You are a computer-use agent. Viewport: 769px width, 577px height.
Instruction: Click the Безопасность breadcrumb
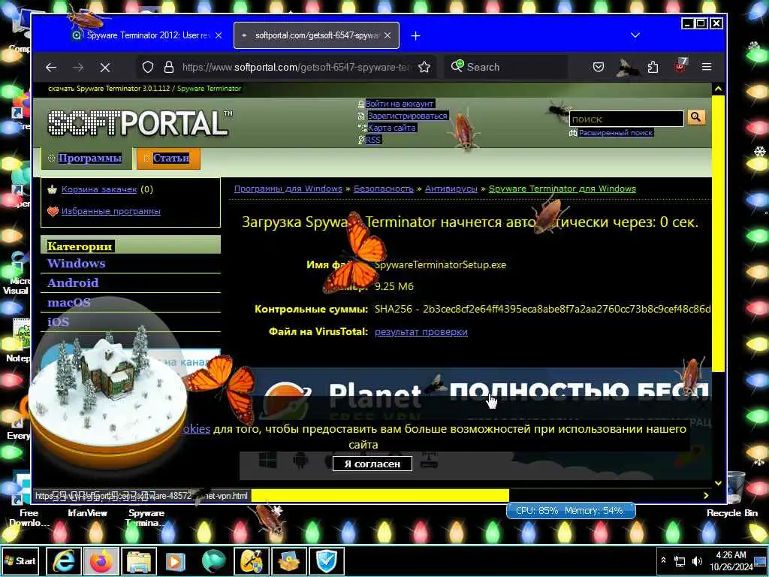coord(384,189)
